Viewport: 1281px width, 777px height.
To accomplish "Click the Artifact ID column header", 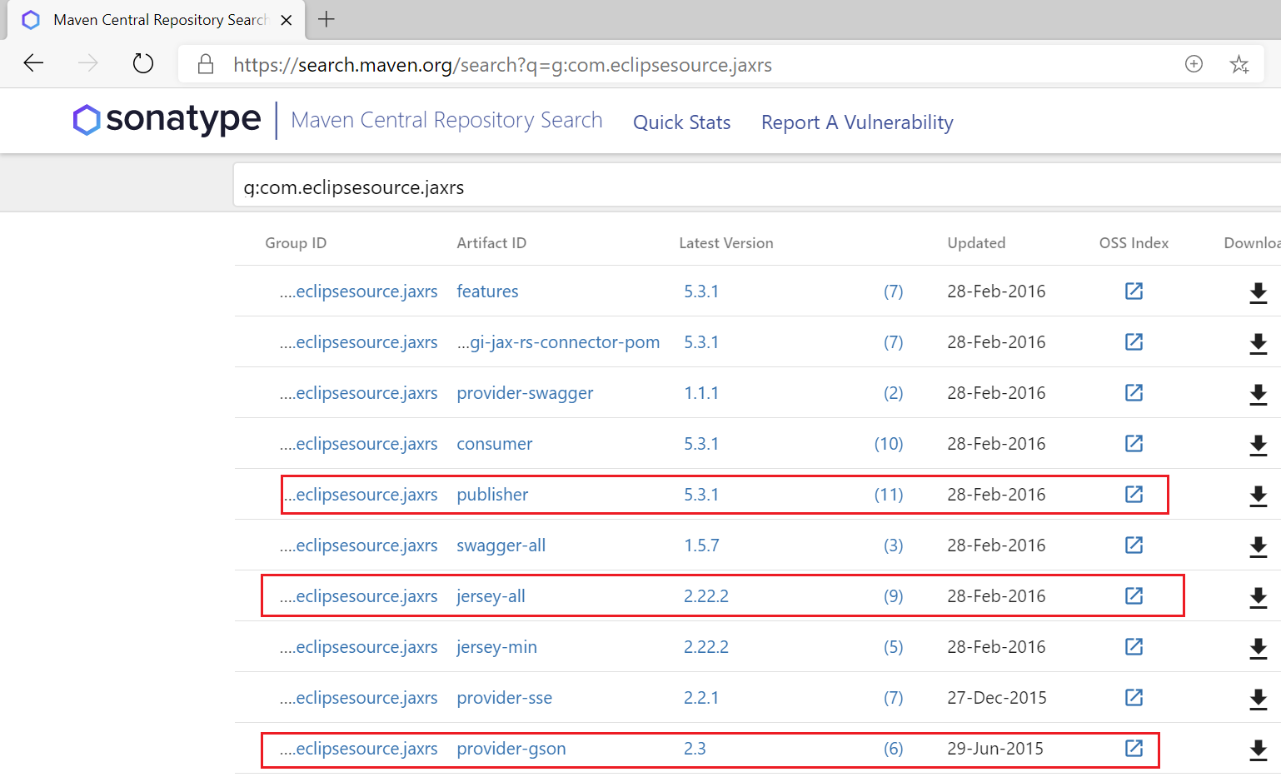I will [491, 243].
